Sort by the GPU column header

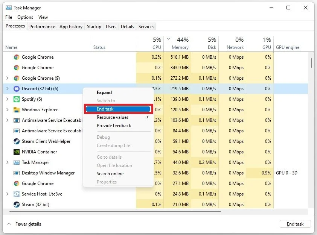click(260, 44)
